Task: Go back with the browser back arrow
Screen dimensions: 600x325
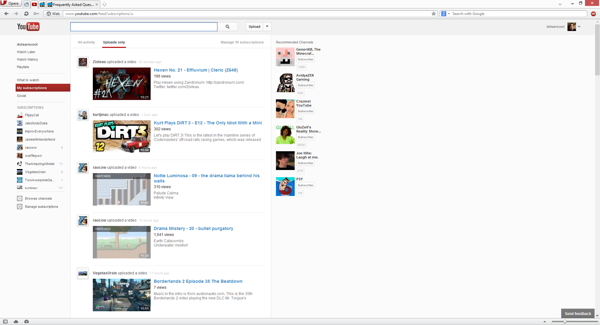Action: [7, 13]
